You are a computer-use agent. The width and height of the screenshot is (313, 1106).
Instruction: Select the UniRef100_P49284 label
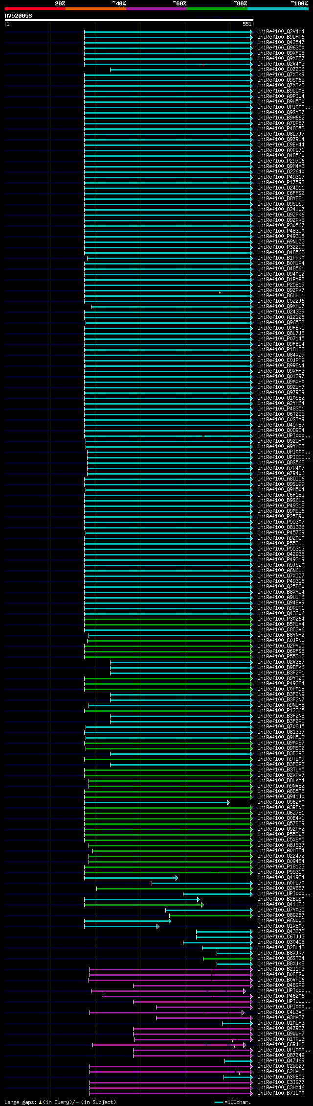(x=281, y=684)
